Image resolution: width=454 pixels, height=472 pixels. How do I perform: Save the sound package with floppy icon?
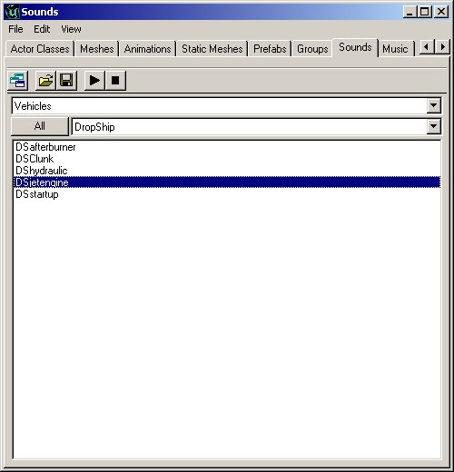pyautogui.click(x=66, y=81)
